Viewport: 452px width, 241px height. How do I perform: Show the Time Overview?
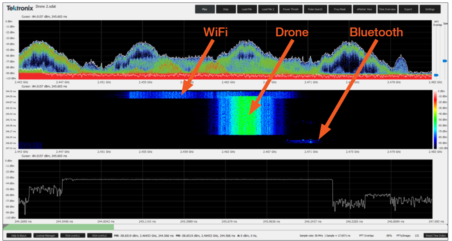click(x=387, y=9)
